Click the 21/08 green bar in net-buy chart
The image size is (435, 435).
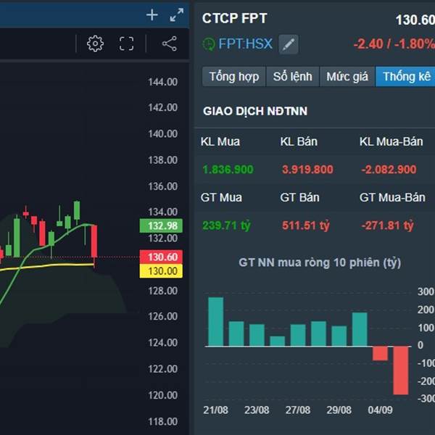[x=215, y=321]
